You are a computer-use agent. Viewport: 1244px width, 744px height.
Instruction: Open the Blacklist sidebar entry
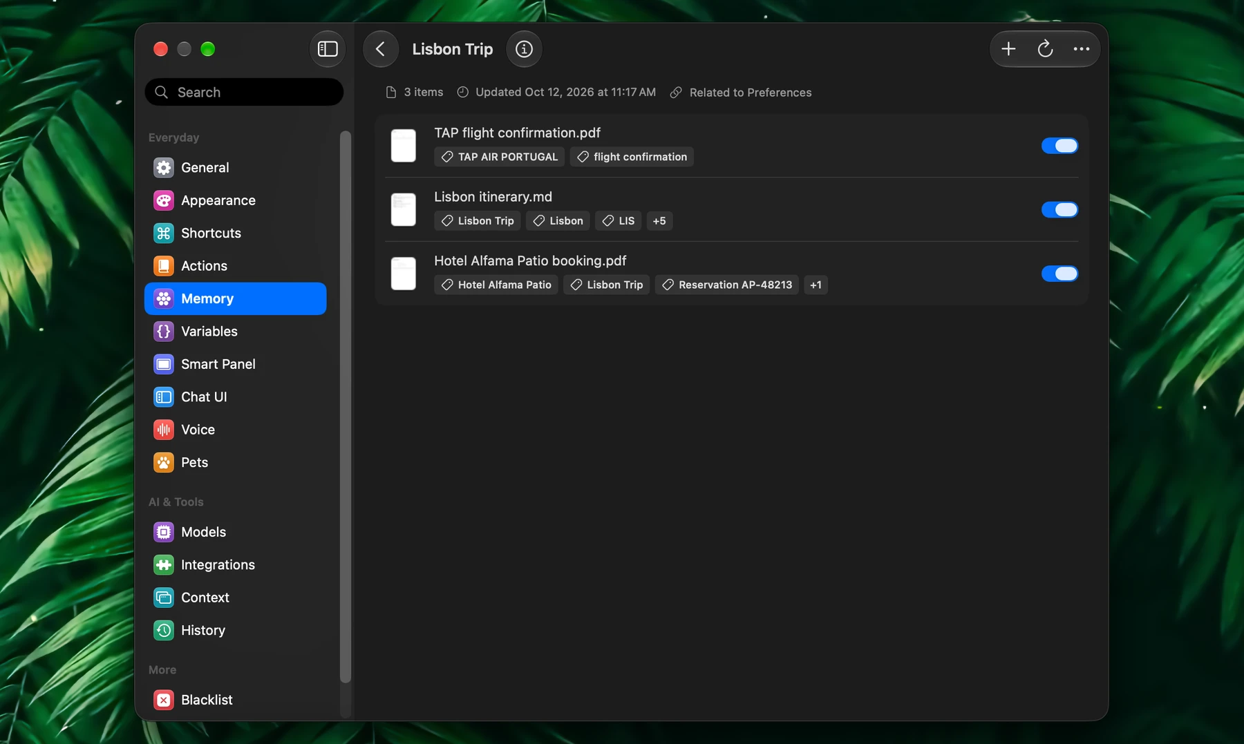click(x=235, y=700)
